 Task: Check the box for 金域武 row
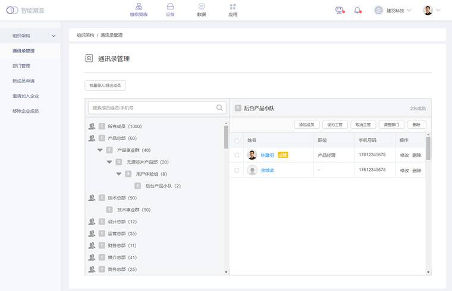(x=237, y=170)
